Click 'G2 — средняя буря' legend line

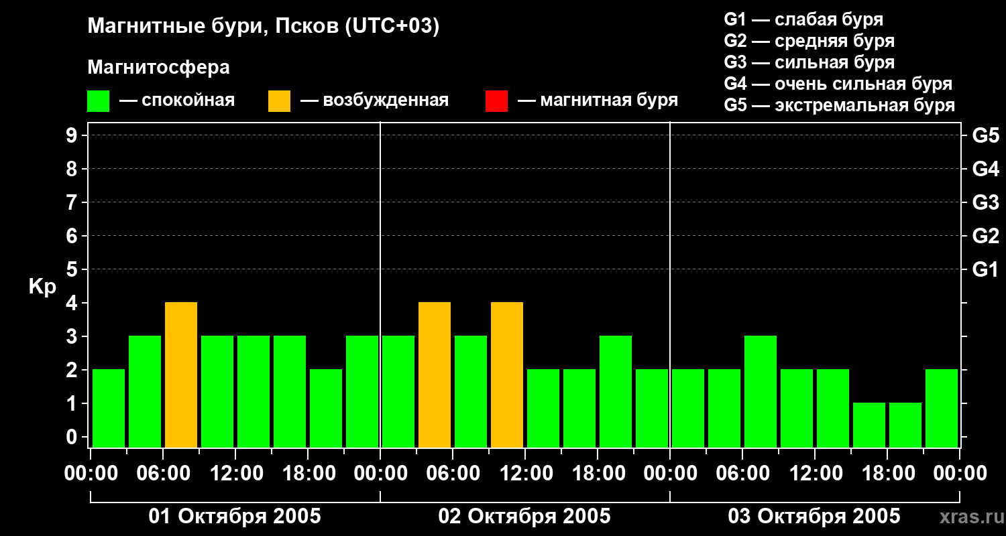point(809,41)
